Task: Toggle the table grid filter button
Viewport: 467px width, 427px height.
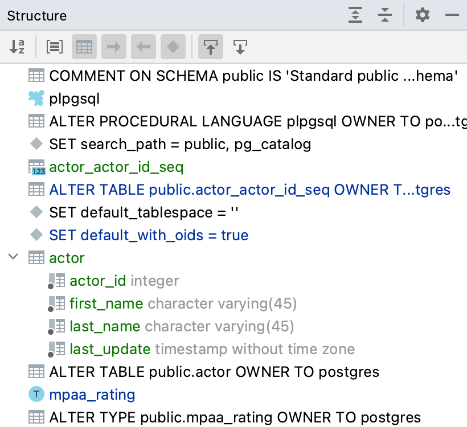Action: pyautogui.click(x=84, y=47)
